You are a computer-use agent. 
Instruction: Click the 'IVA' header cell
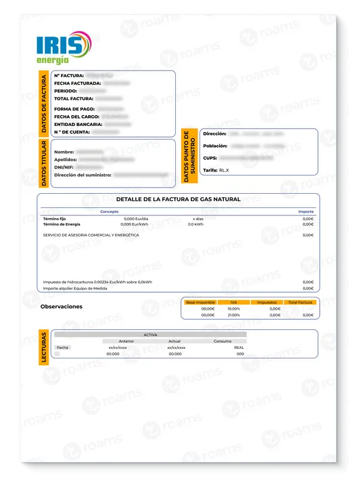(234, 302)
